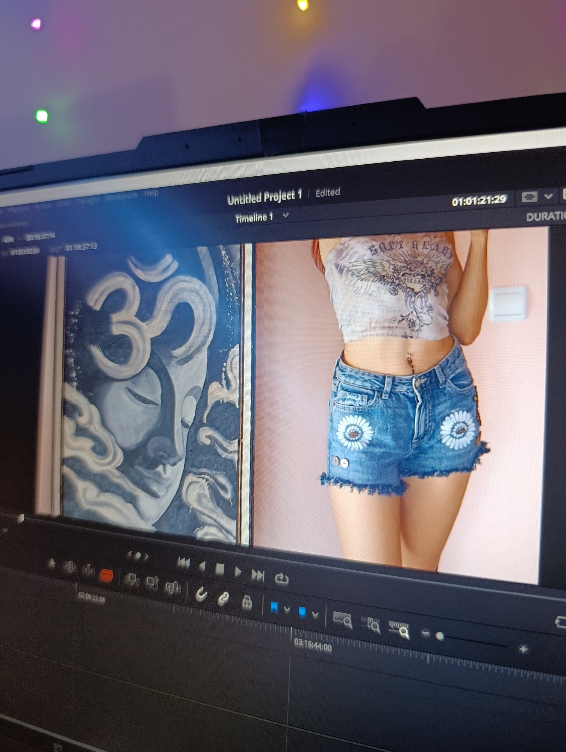This screenshot has height=752, width=566.
Task: Click the Replace Clip icon
Action: (x=173, y=587)
